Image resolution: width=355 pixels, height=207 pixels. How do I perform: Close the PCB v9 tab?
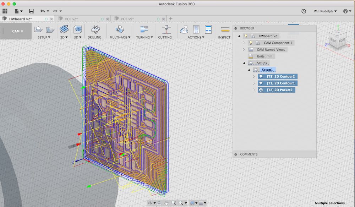tap(163, 19)
